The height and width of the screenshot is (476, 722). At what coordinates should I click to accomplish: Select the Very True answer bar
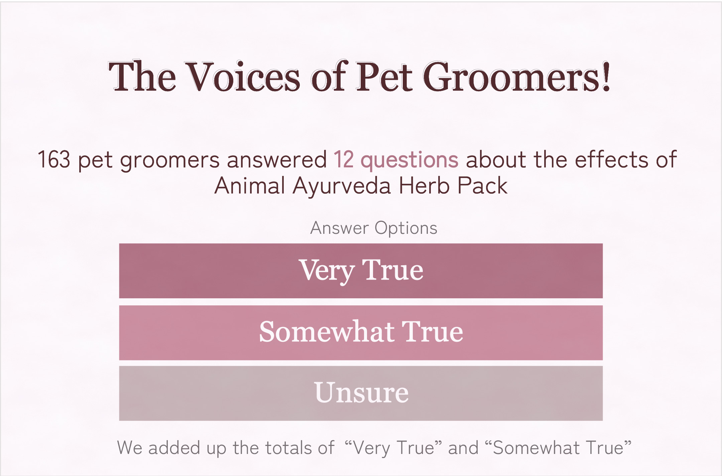click(x=361, y=271)
